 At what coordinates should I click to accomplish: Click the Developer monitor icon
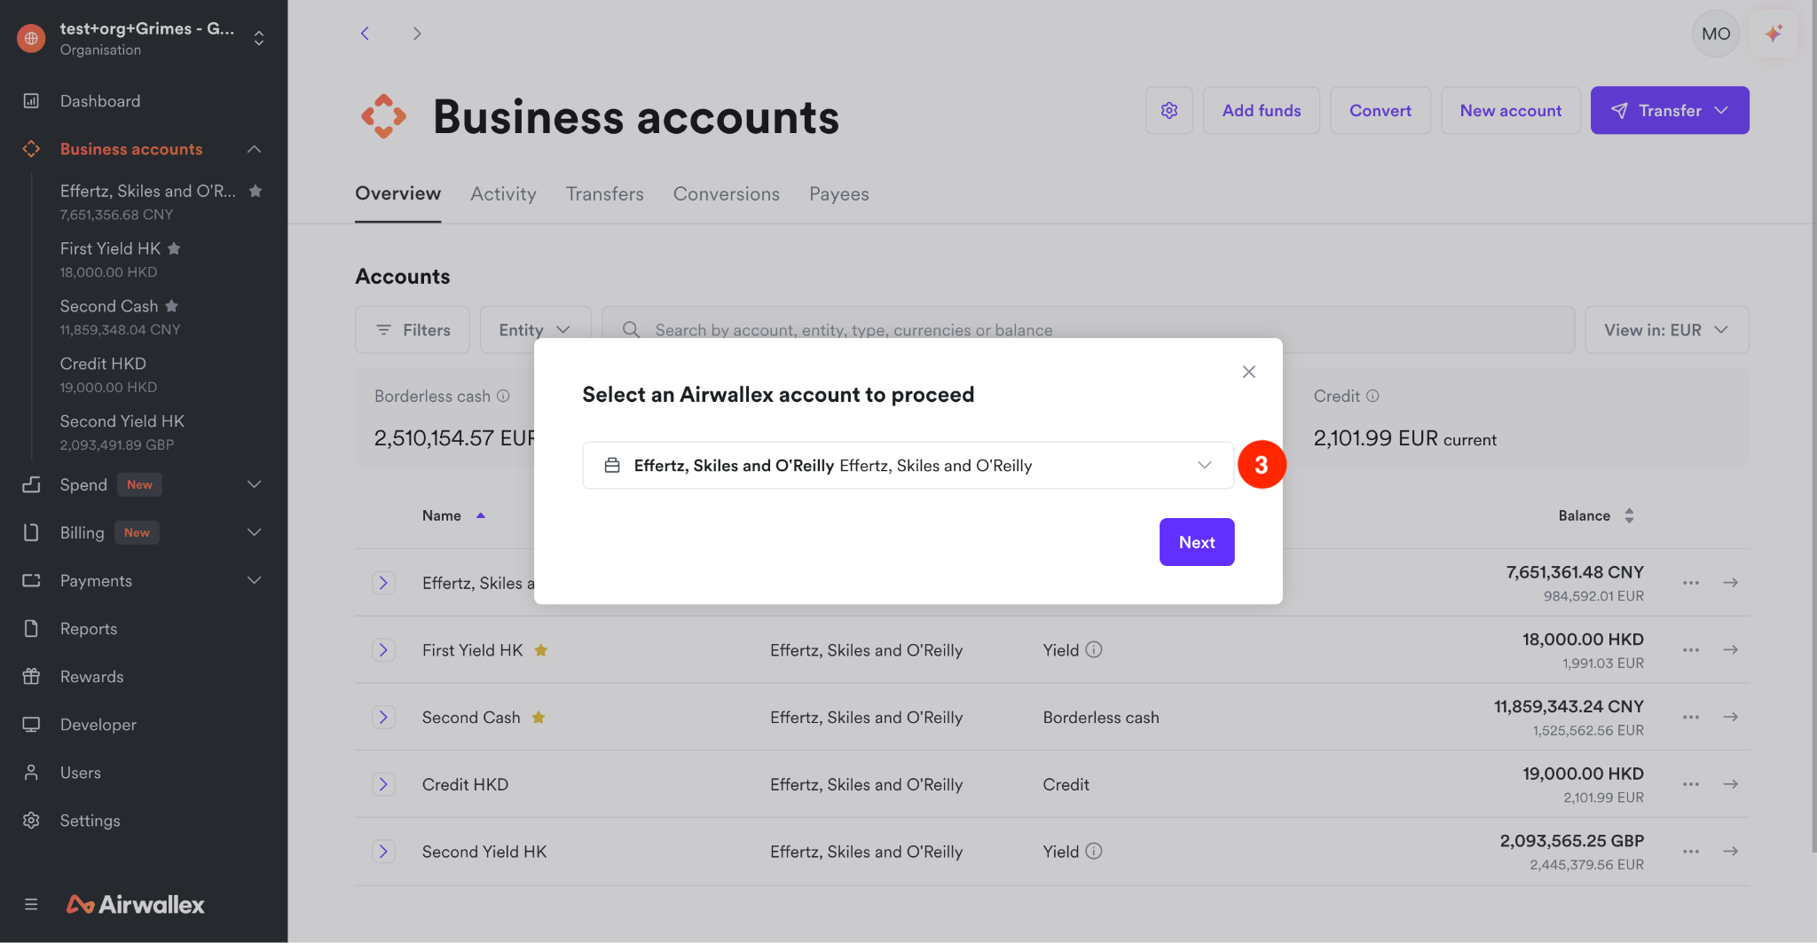[31, 724]
